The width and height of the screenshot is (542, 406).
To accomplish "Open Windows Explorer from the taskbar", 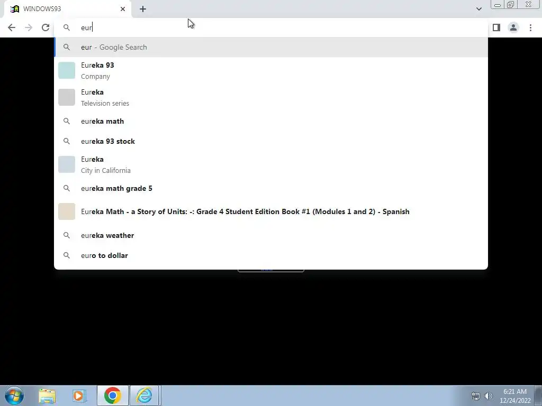I will click(x=47, y=396).
